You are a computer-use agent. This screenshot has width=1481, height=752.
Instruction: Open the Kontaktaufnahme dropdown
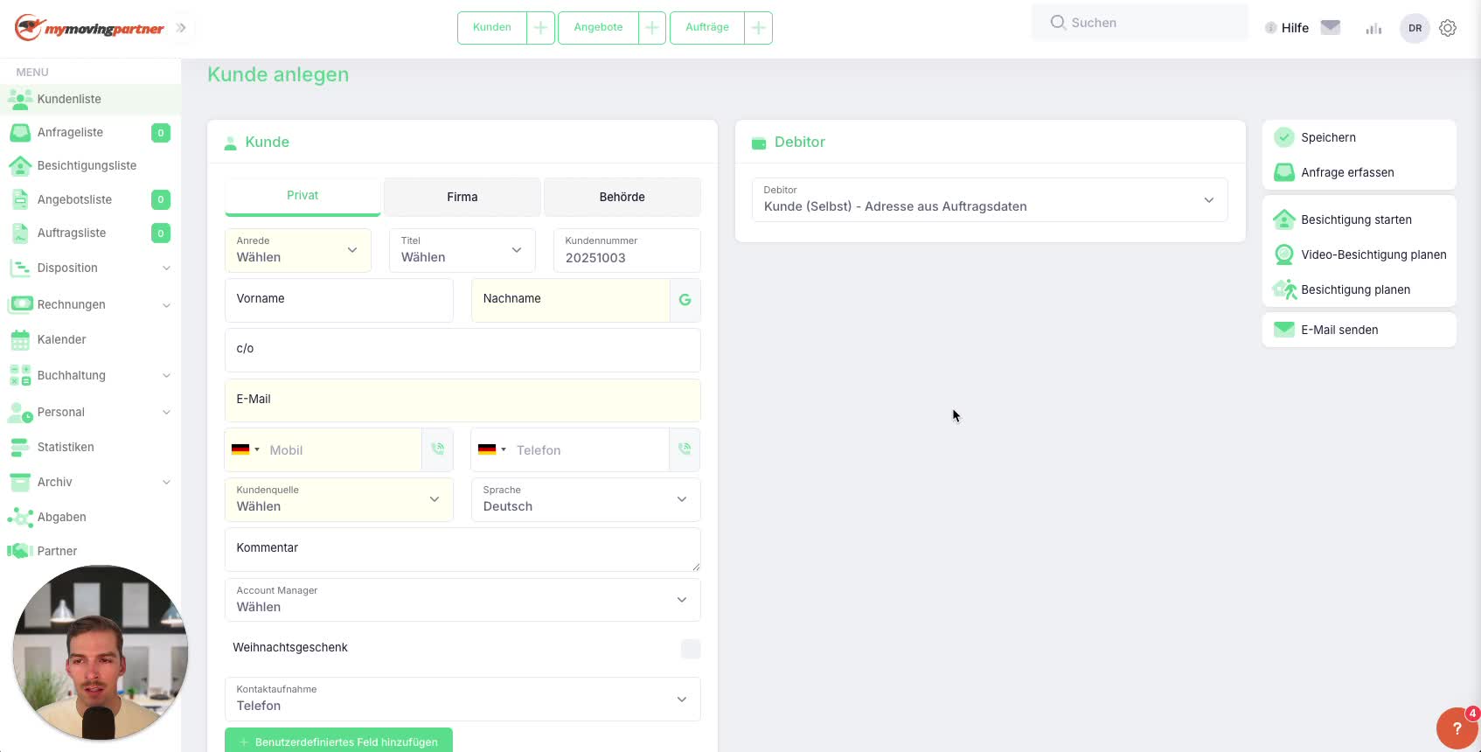click(x=462, y=699)
